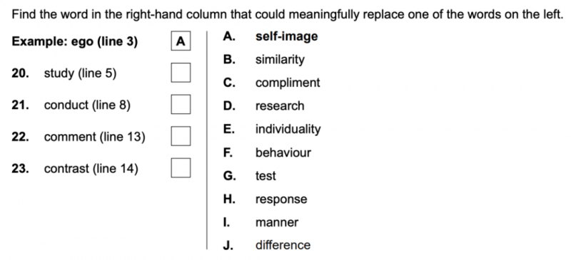
Task: Click the word study (line 5)
Action: (x=80, y=73)
